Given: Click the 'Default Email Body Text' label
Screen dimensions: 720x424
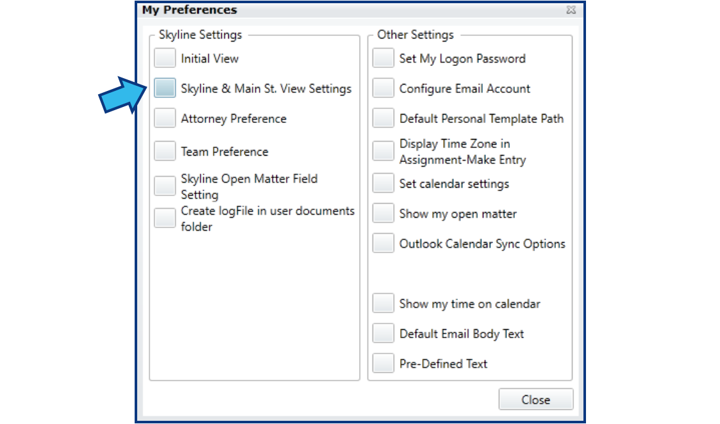Looking at the screenshot, I should click(462, 334).
